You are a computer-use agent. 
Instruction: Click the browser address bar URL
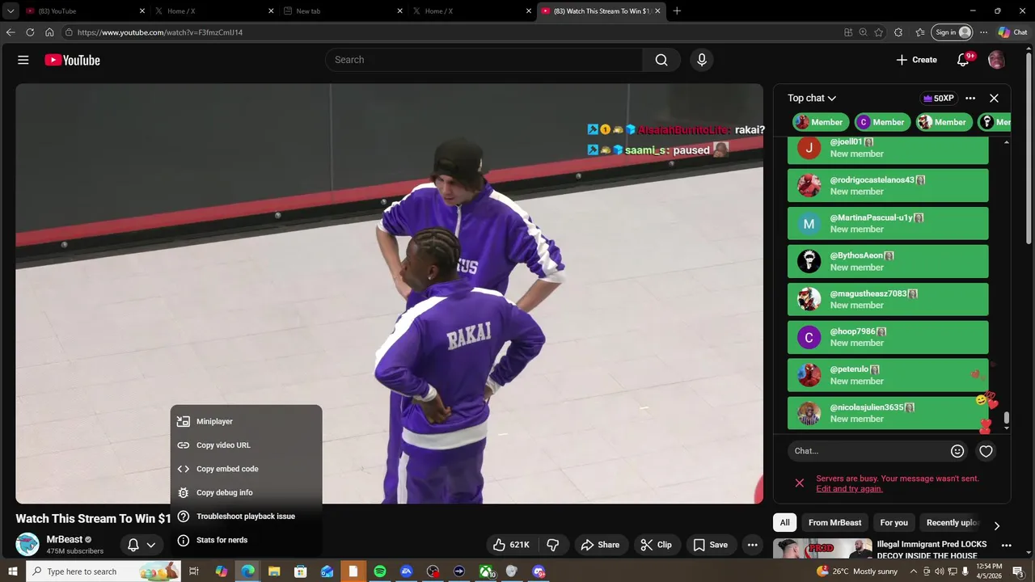(x=160, y=32)
